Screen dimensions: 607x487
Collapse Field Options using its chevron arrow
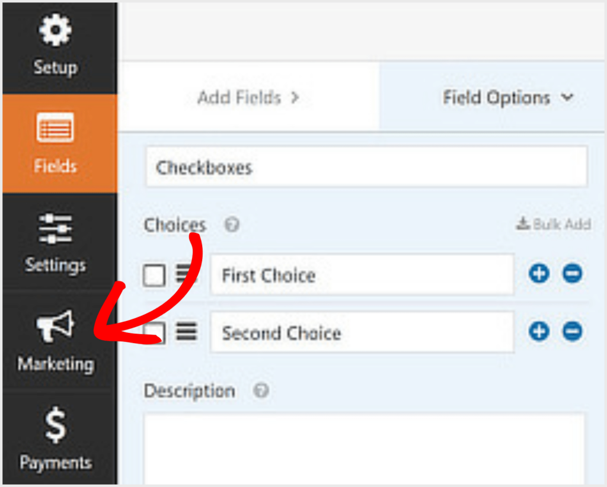point(568,98)
